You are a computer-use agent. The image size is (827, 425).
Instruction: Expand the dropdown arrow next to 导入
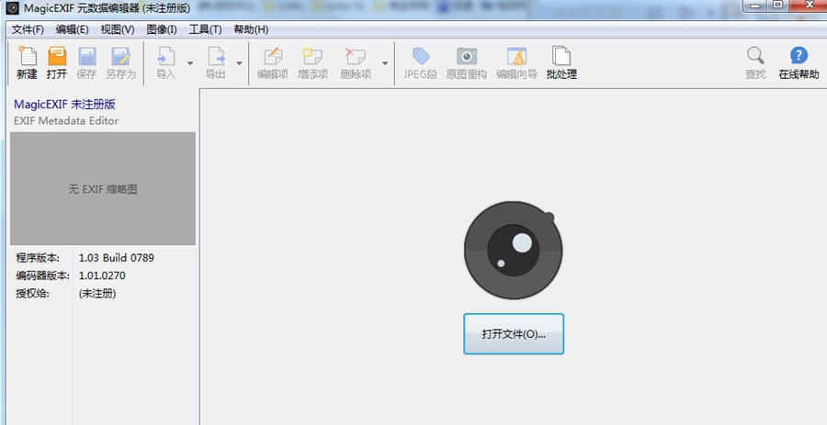[190, 63]
